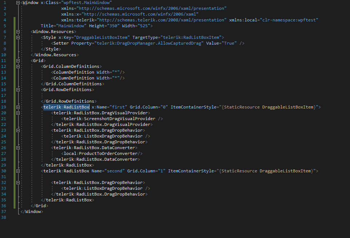
Task: Collapse DragVisualProvider fold on line 20
Action: [18, 113]
